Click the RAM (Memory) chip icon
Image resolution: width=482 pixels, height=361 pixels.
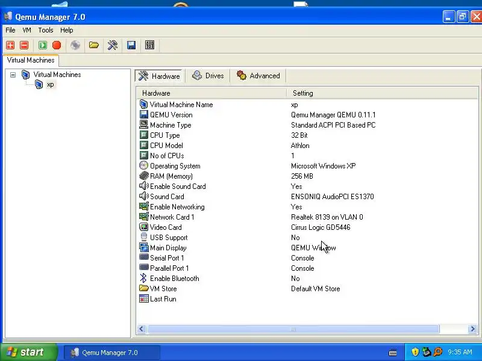[143, 176]
